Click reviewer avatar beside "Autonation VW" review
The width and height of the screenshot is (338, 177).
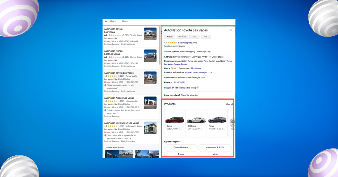[105, 135]
